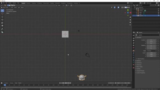Viewport: 160px width, 90px height.
Task: Open the Tool properties tab
Action: 133,35
